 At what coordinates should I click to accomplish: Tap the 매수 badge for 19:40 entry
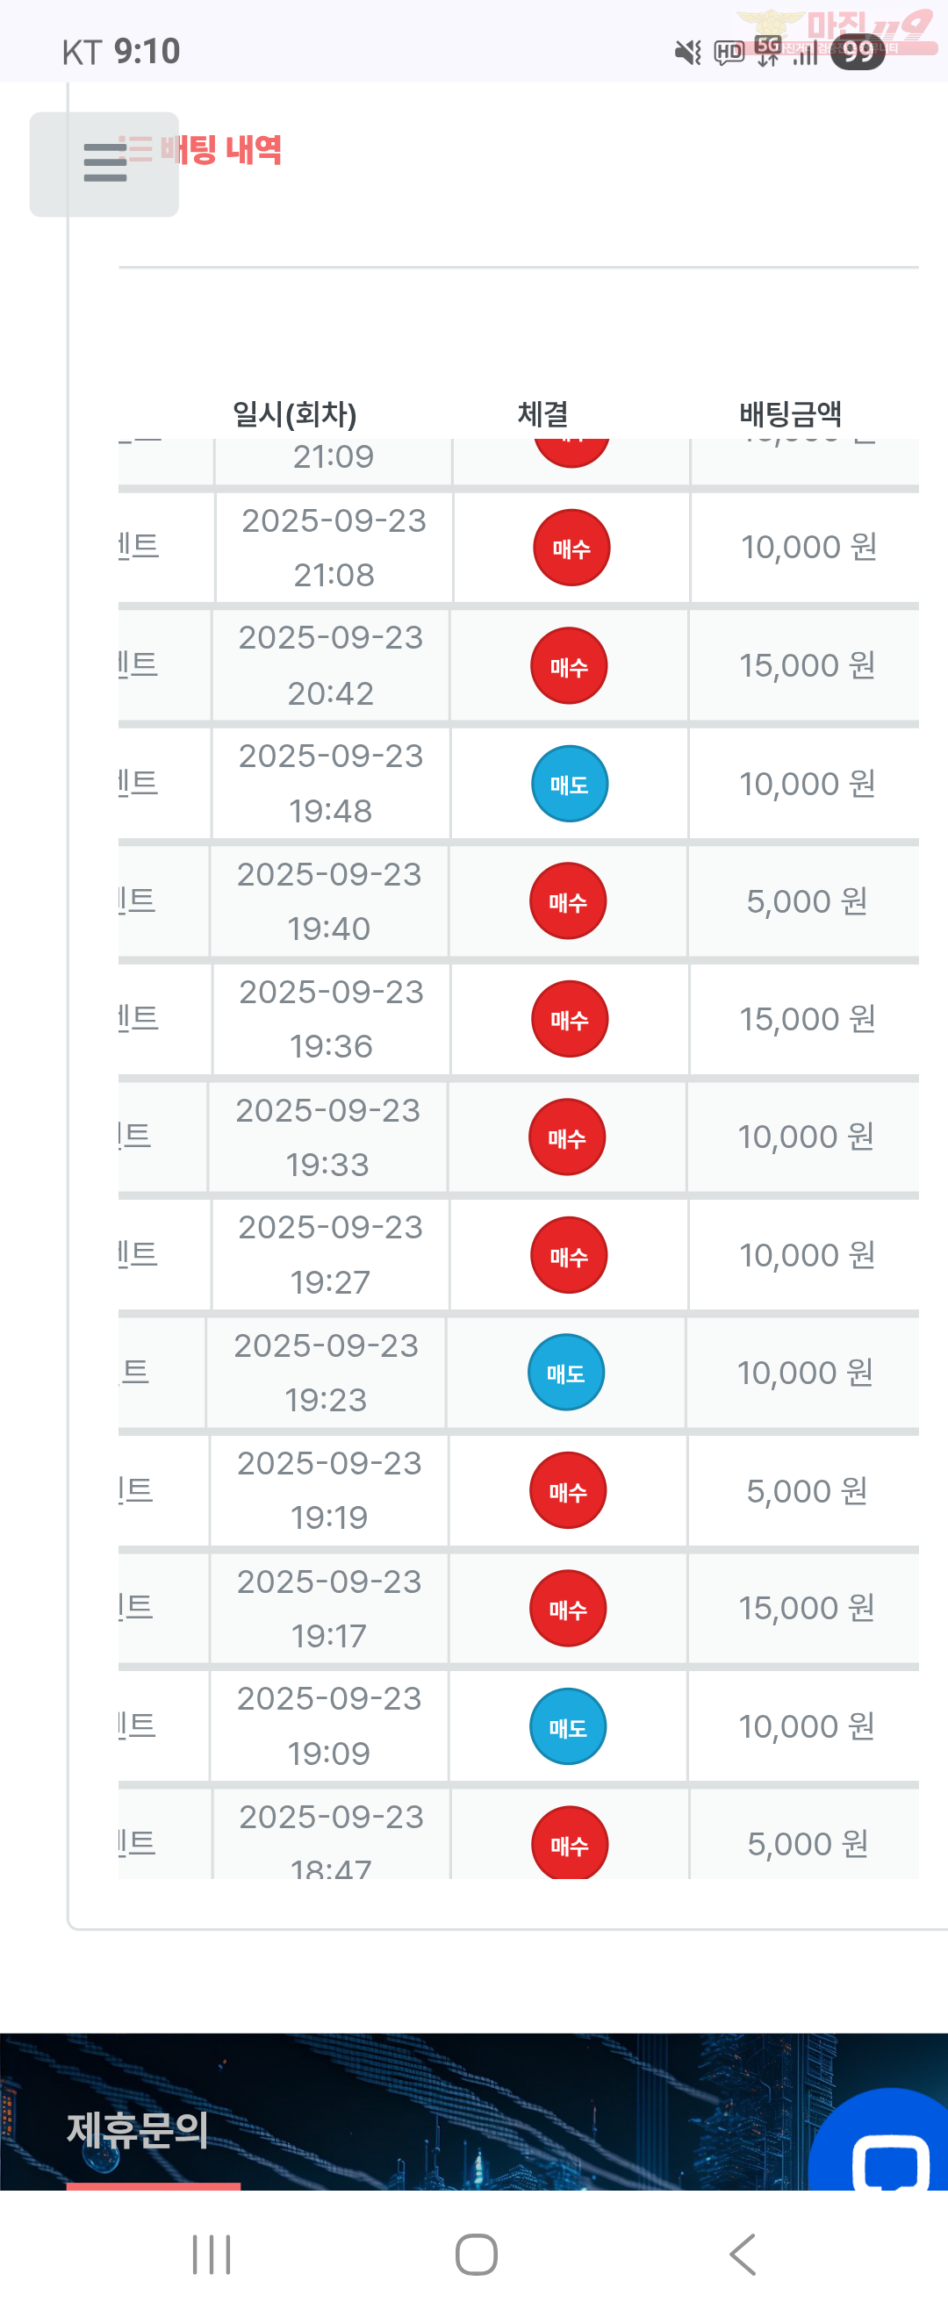tap(568, 901)
